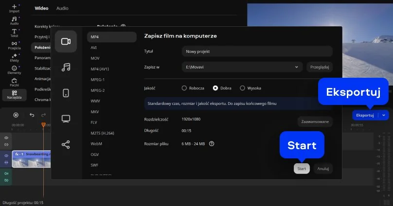The width and height of the screenshot is (393, 206).
Task: Click the share online export icon
Action: click(66, 144)
